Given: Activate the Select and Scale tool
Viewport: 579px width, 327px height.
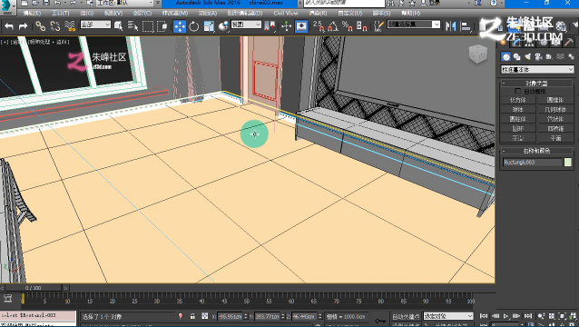Looking at the screenshot, I should [209, 26].
